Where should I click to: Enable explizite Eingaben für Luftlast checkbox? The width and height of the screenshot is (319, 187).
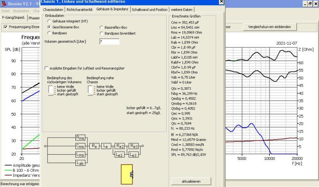click(x=47, y=68)
